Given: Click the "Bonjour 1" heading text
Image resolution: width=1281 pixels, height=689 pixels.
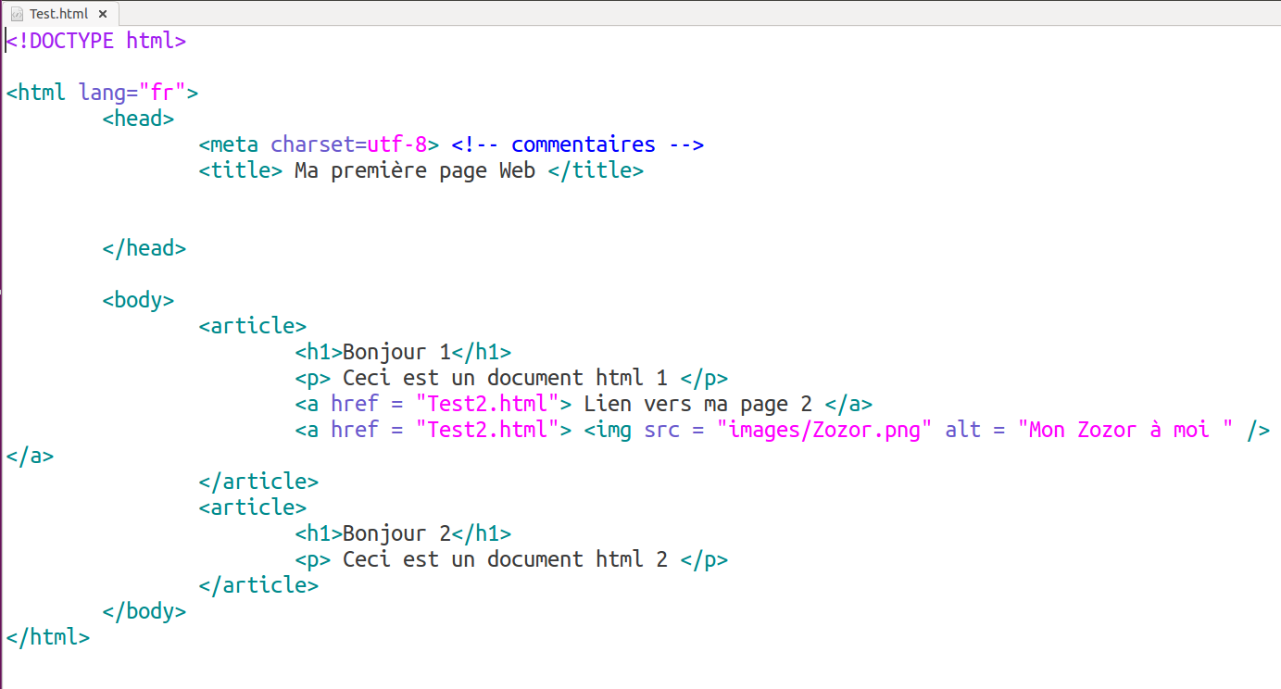Looking at the screenshot, I should (396, 352).
